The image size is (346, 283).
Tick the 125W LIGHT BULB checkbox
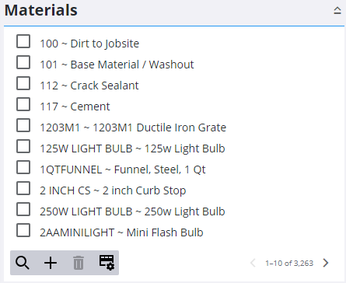[23, 146]
